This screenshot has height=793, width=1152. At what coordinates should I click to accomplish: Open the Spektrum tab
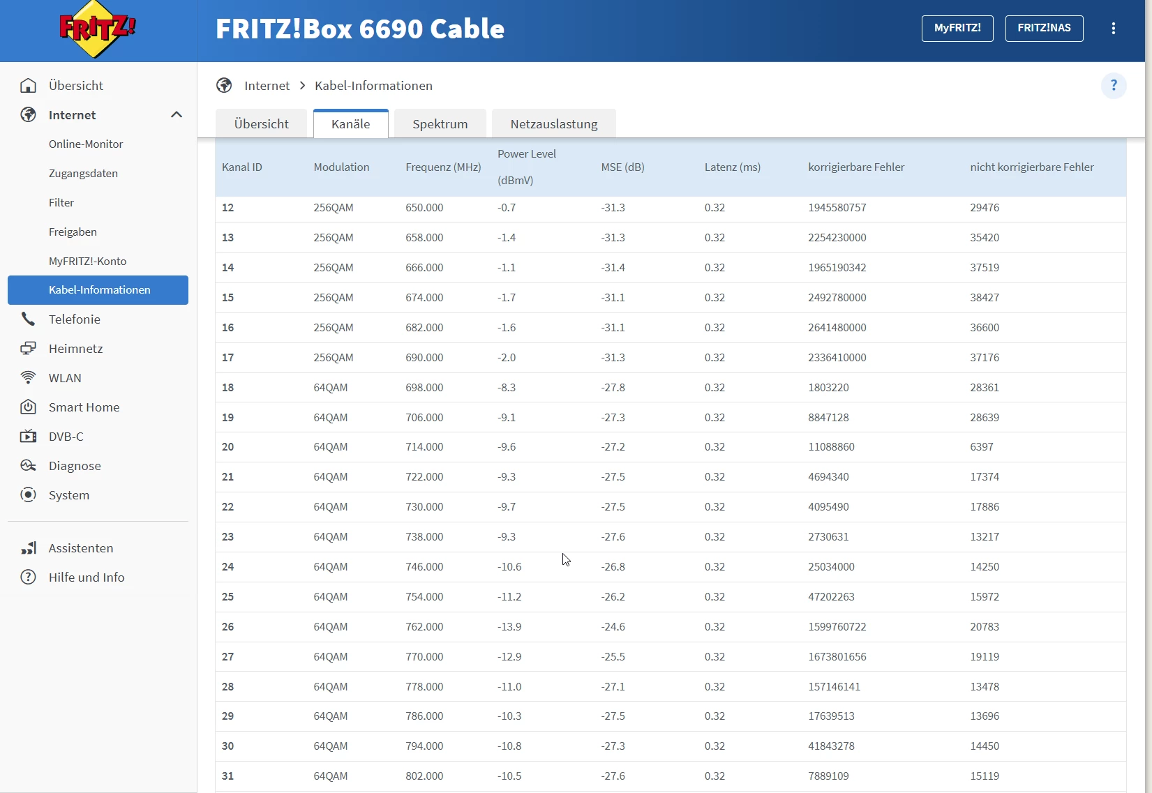440,124
